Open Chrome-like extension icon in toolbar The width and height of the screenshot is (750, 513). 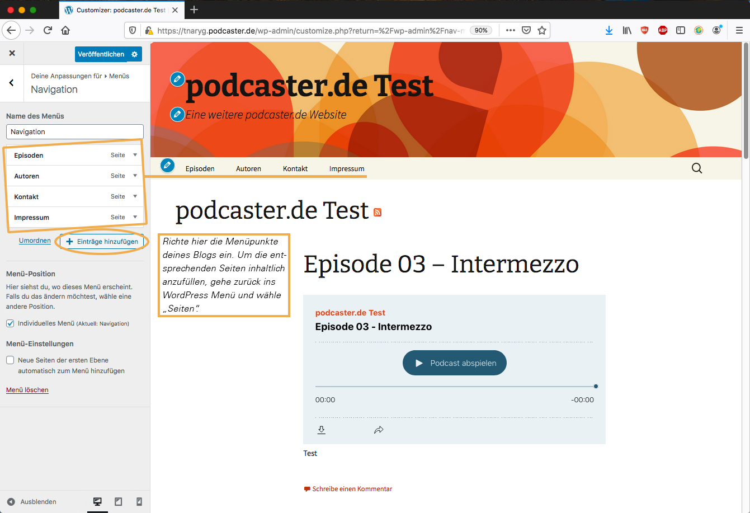[699, 30]
